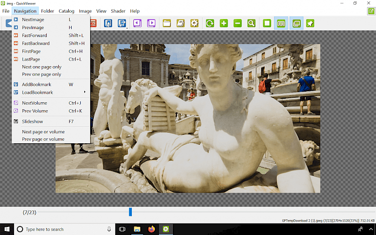This screenshot has width=376, height=235.
Task: Choose Prev page or volume
Action: click(51, 139)
